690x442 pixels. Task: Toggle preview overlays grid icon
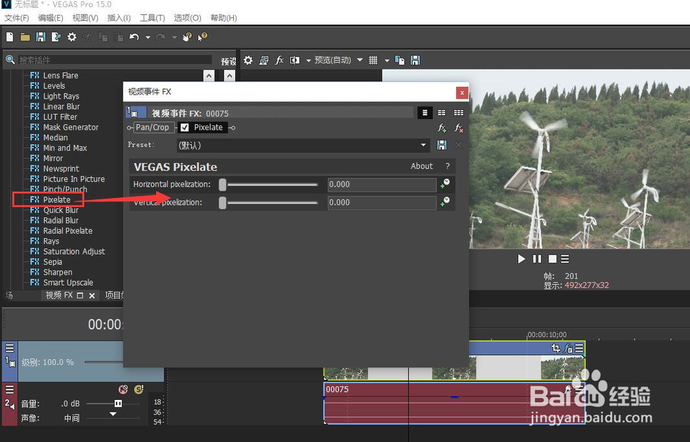[x=373, y=60]
